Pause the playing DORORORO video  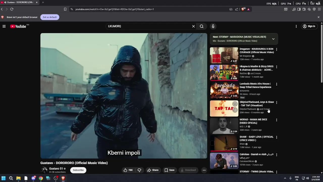pos(124,96)
